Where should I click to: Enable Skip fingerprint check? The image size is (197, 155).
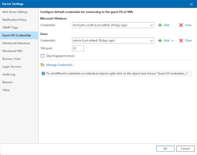click(43, 56)
